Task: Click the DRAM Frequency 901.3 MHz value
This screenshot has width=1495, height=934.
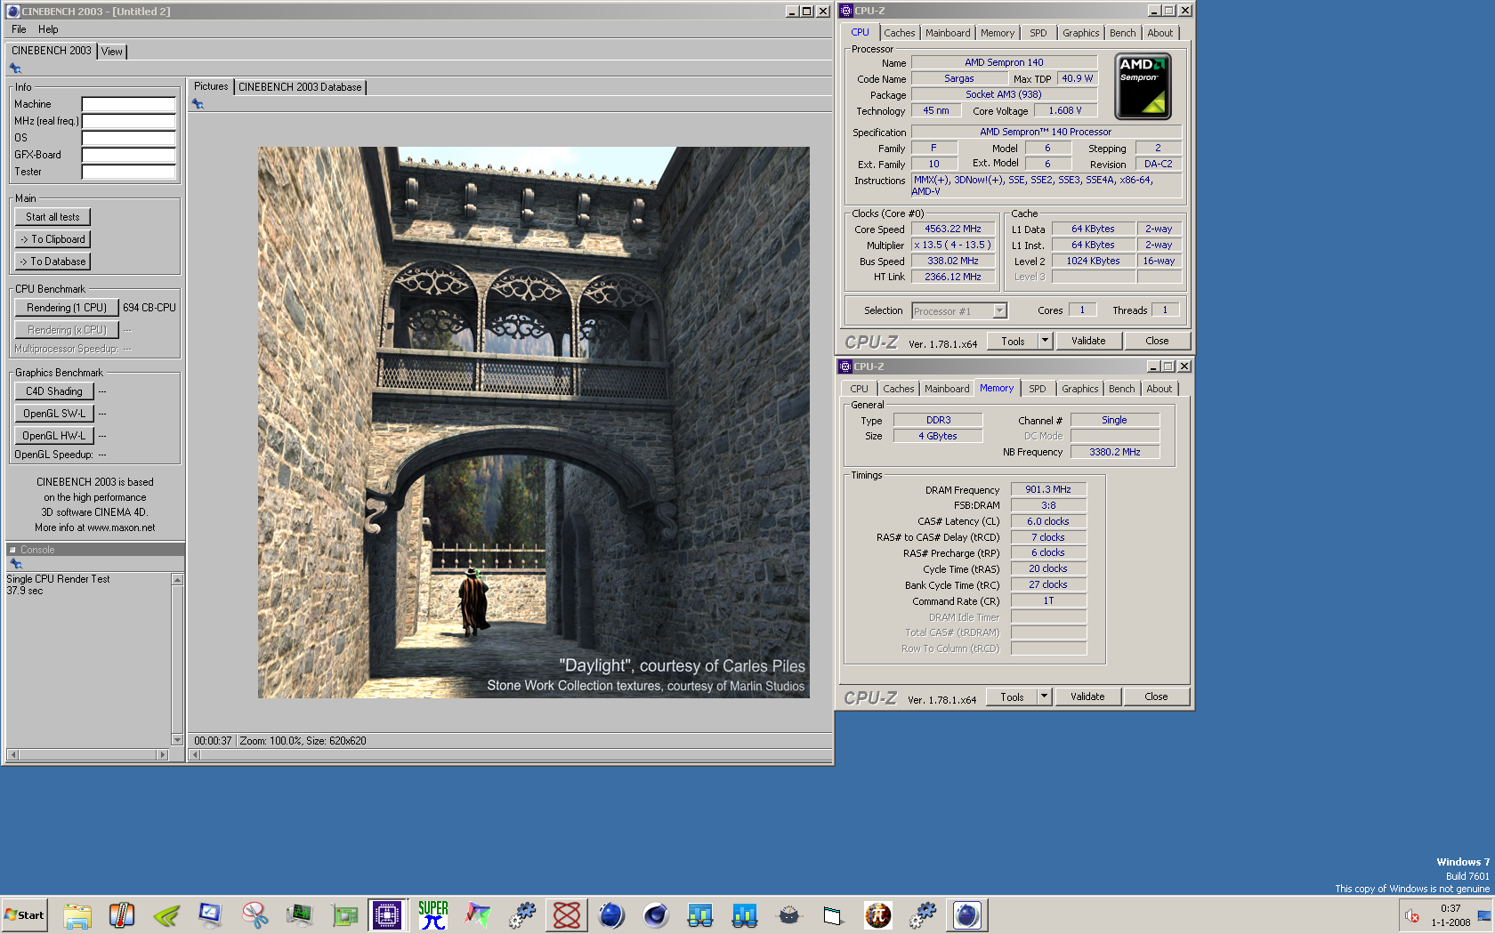Action: pos(1048,490)
